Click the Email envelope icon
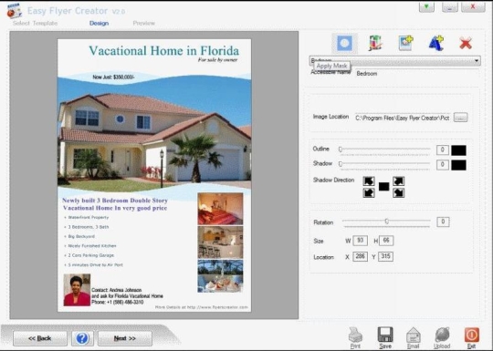This screenshot has height=351, width=493. tap(414, 337)
